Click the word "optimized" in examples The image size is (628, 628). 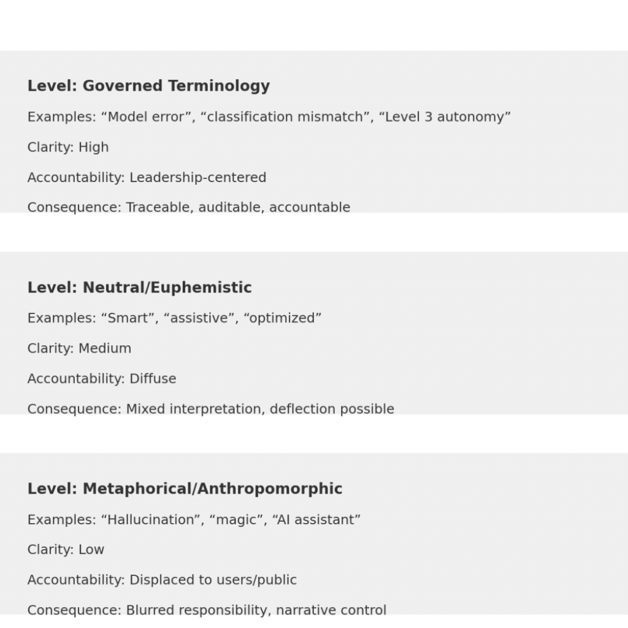pyautogui.click(x=283, y=318)
